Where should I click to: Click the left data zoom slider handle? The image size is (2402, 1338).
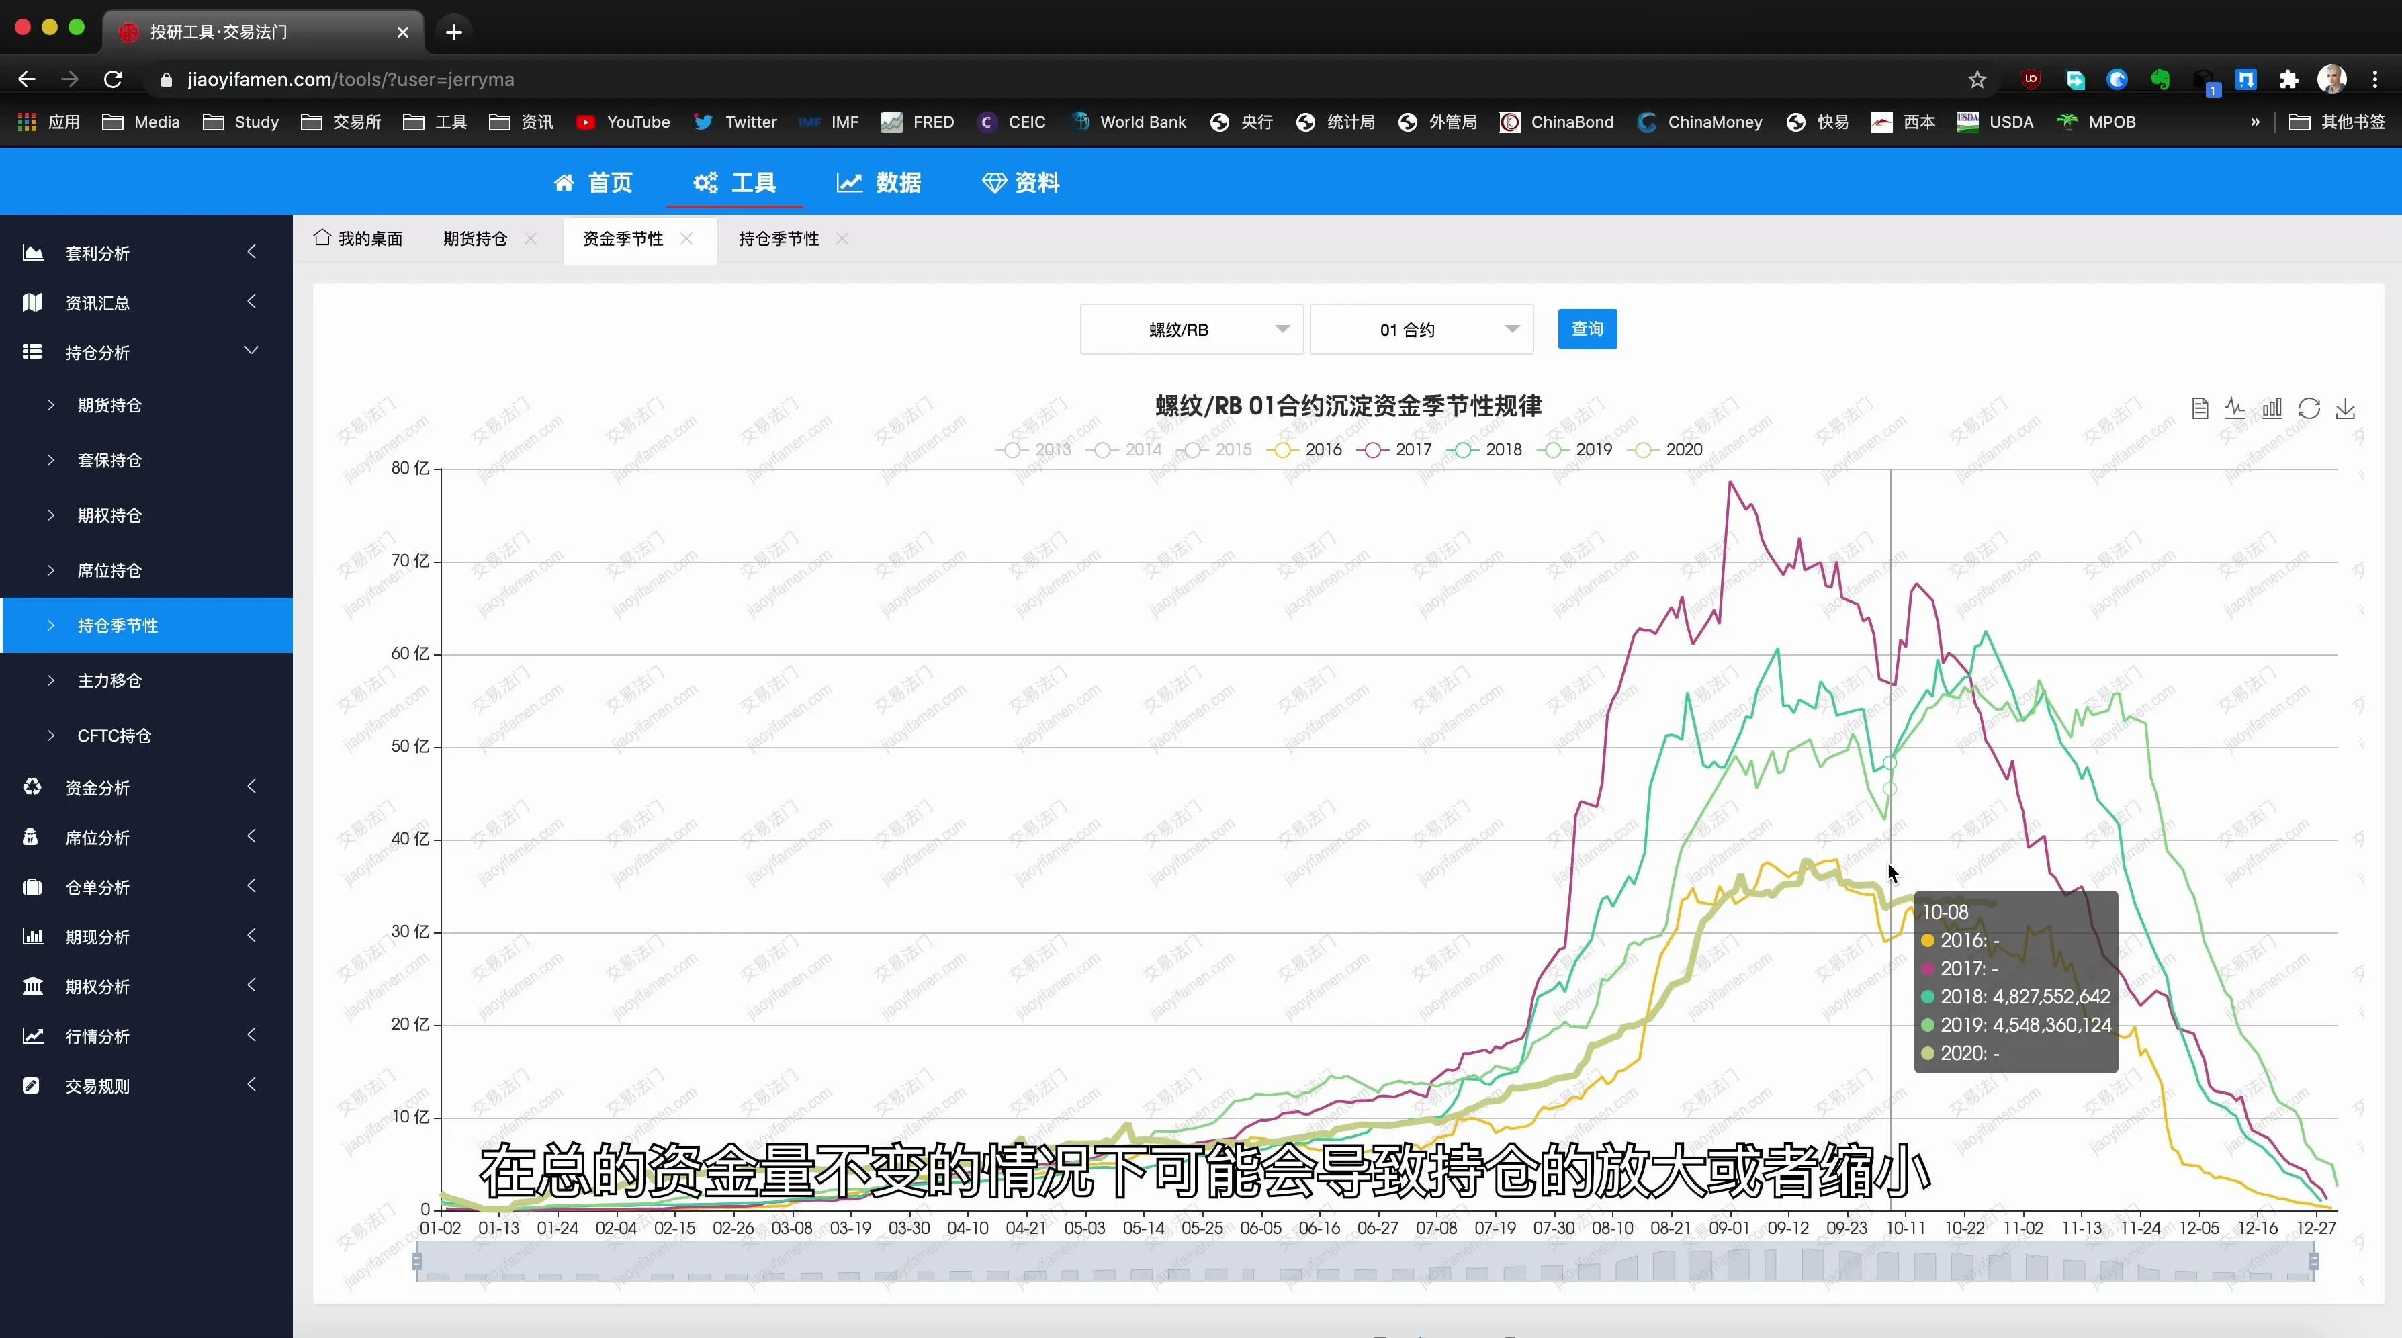click(417, 1261)
